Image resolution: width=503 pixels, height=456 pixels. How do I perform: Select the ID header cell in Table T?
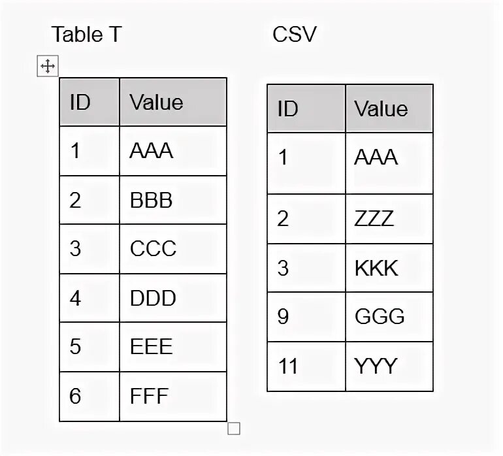(89, 102)
